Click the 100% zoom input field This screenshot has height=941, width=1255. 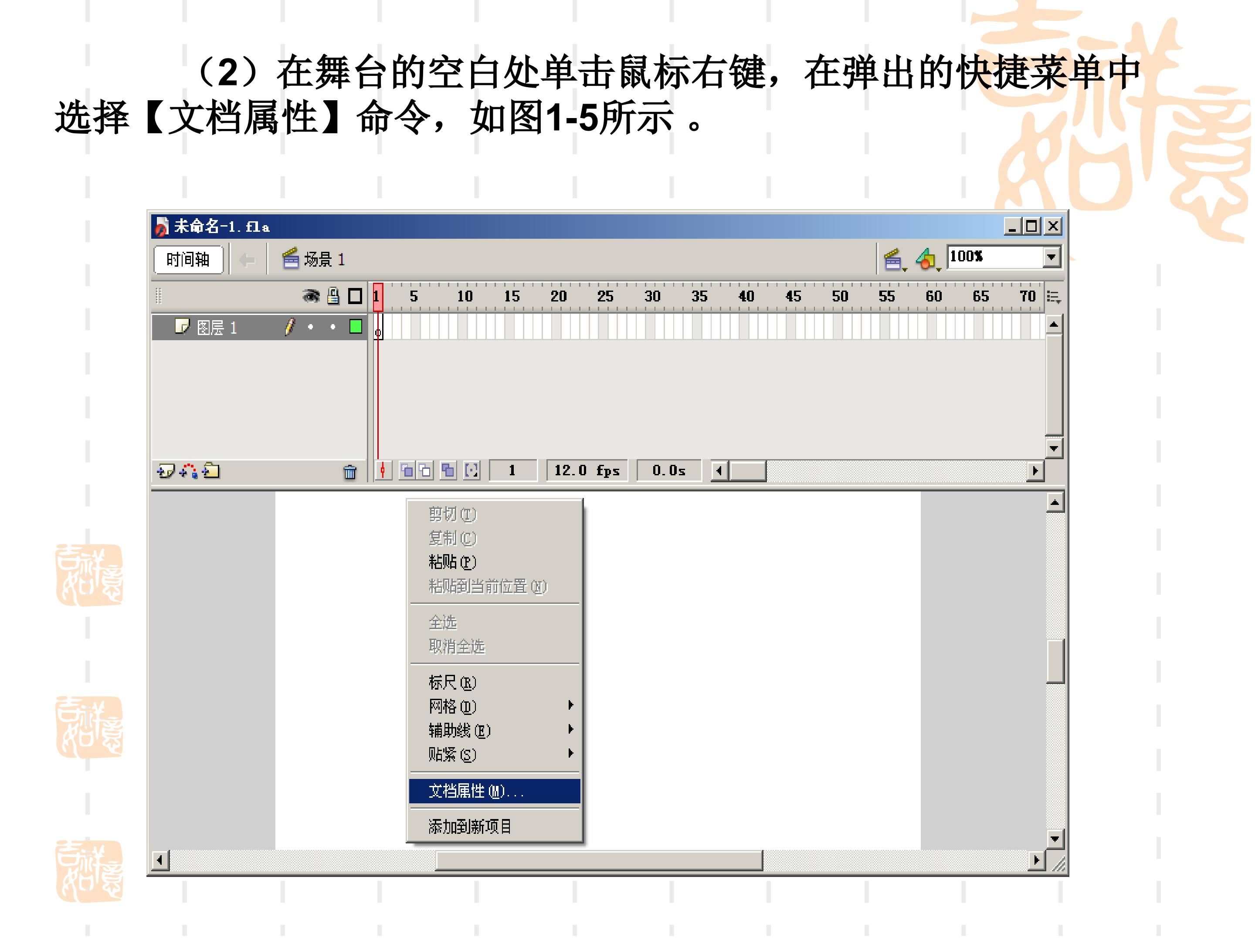[994, 257]
